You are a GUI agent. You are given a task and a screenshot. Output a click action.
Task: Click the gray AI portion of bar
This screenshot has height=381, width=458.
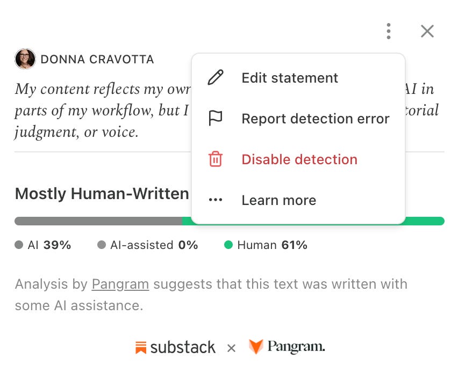pyautogui.click(x=98, y=221)
